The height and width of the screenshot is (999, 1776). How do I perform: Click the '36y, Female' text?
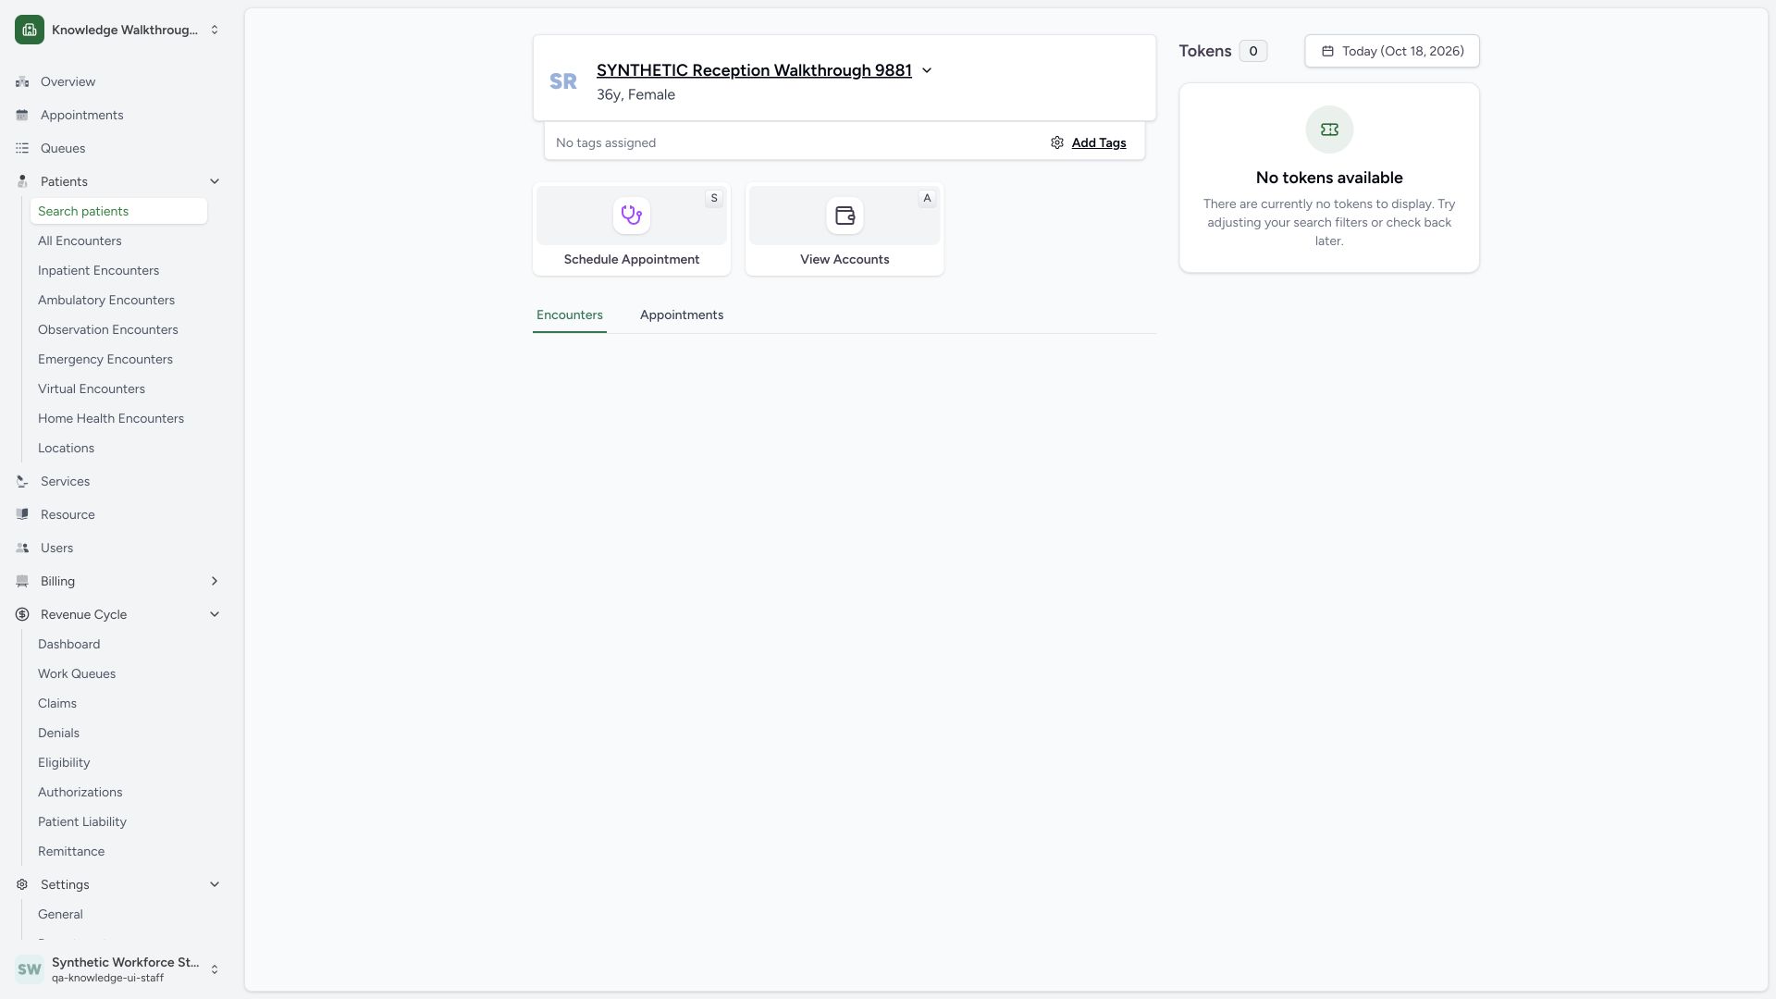point(635,94)
